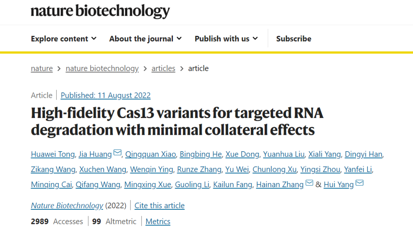Expand the Explore content menu
Image resolution: width=413 pixels, height=233 pixels.
pos(63,39)
